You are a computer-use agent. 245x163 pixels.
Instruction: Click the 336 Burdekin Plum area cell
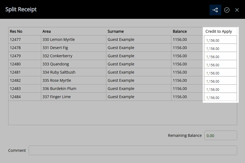73,89
